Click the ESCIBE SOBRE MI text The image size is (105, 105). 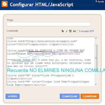point(23,60)
